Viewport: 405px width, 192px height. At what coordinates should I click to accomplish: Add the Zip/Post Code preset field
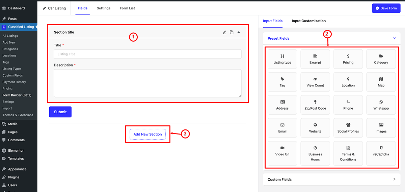click(315, 105)
